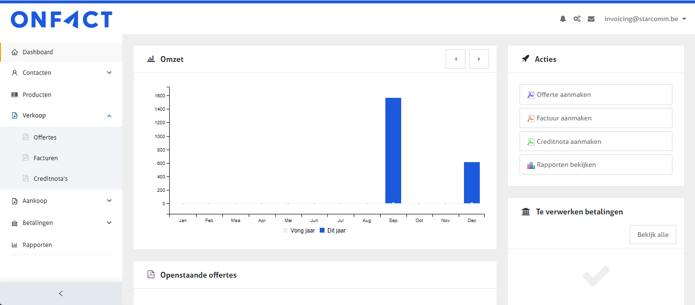Viewport: 695px width, 305px height.
Task: Open the invoicing@starcomm.be account dropdown
Action: coord(645,19)
